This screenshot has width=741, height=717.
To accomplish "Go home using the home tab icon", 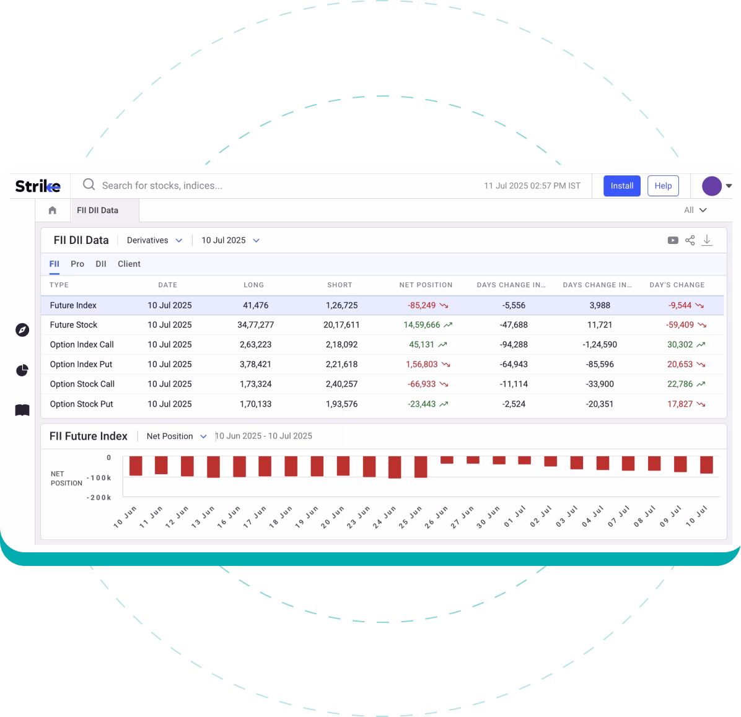I will click(x=51, y=210).
